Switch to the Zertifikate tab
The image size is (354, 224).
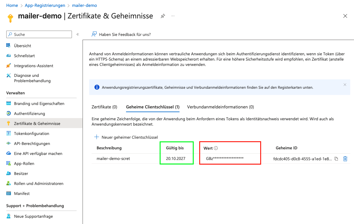coord(104,107)
